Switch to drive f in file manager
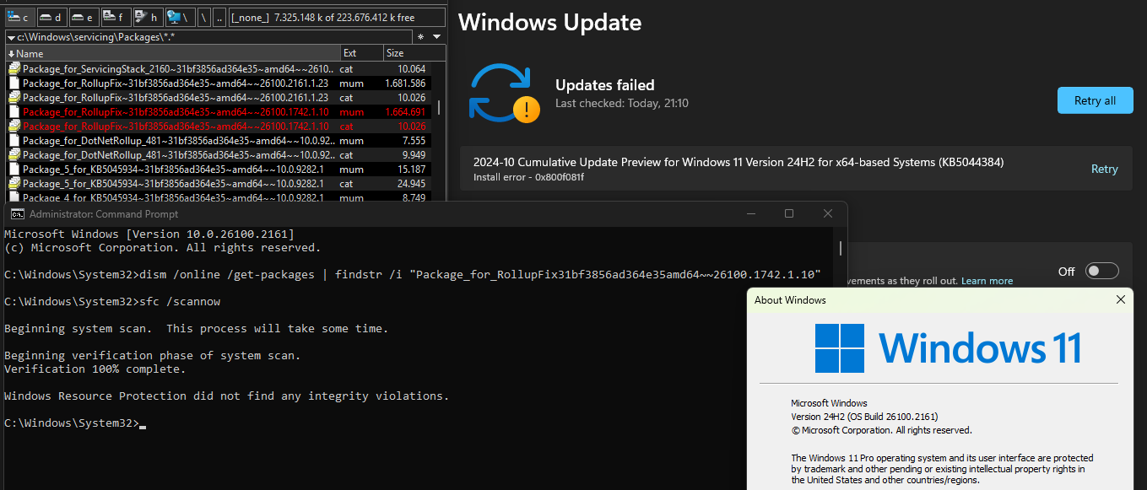The image size is (1147, 490). pyautogui.click(x=115, y=17)
